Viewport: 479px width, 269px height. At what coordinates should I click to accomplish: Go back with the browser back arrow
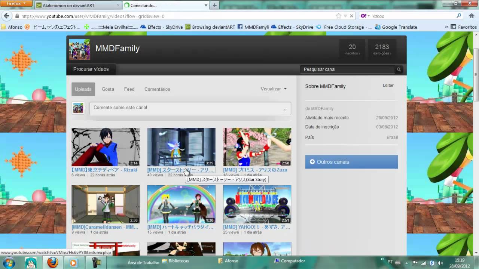(6, 16)
